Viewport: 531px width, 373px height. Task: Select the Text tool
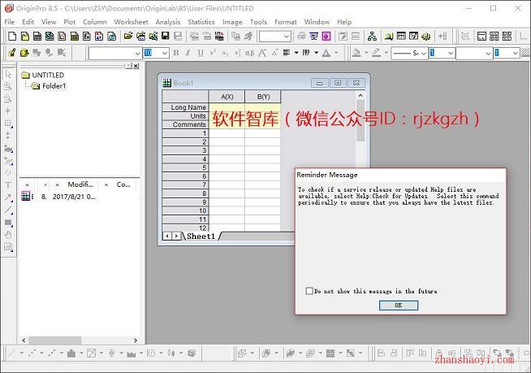8,184
